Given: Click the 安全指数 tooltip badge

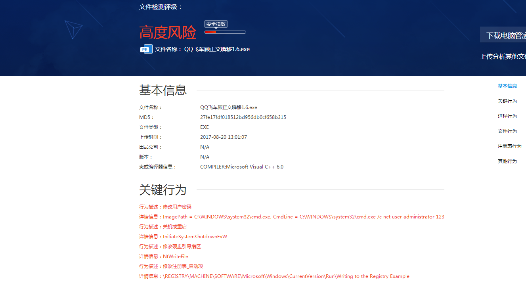Looking at the screenshot, I should [x=216, y=24].
